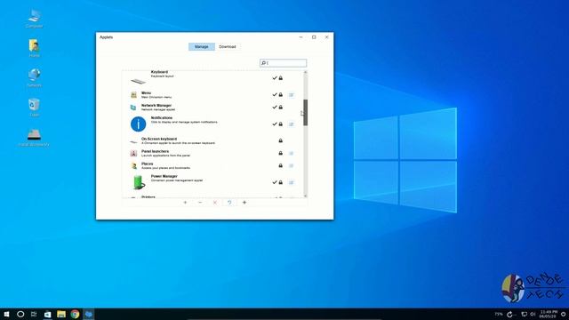Open configure settings for Places applet

tap(291, 166)
